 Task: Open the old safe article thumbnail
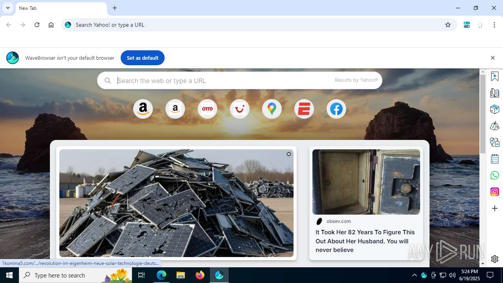366,182
